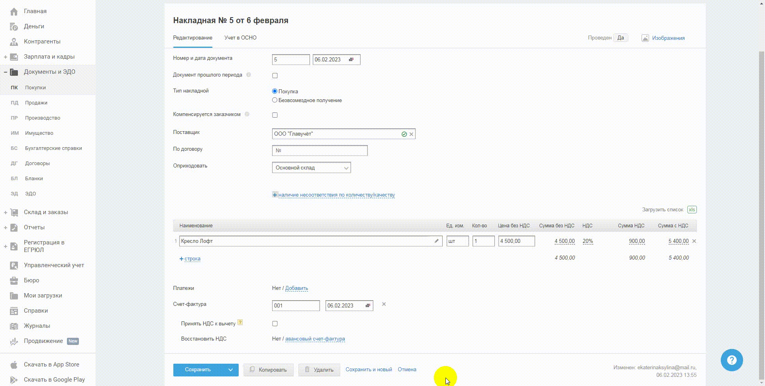The height and width of the screenshot is (386, 765).
Task: Open Производство in the sidebar
Action: [43, 118]
